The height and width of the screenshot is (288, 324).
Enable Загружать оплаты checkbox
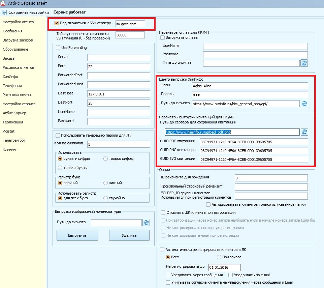pos(163,38)
